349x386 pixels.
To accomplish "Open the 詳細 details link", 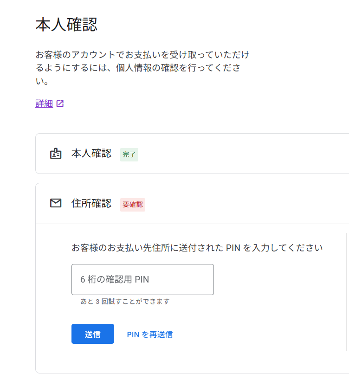I will tap(44, 103).
